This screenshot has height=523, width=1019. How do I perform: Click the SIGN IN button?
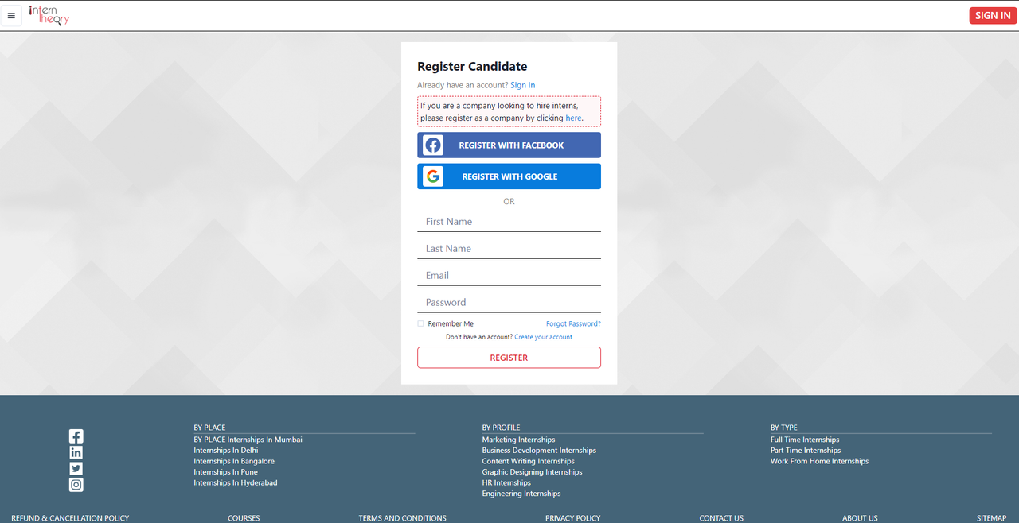tap(993, 15)
